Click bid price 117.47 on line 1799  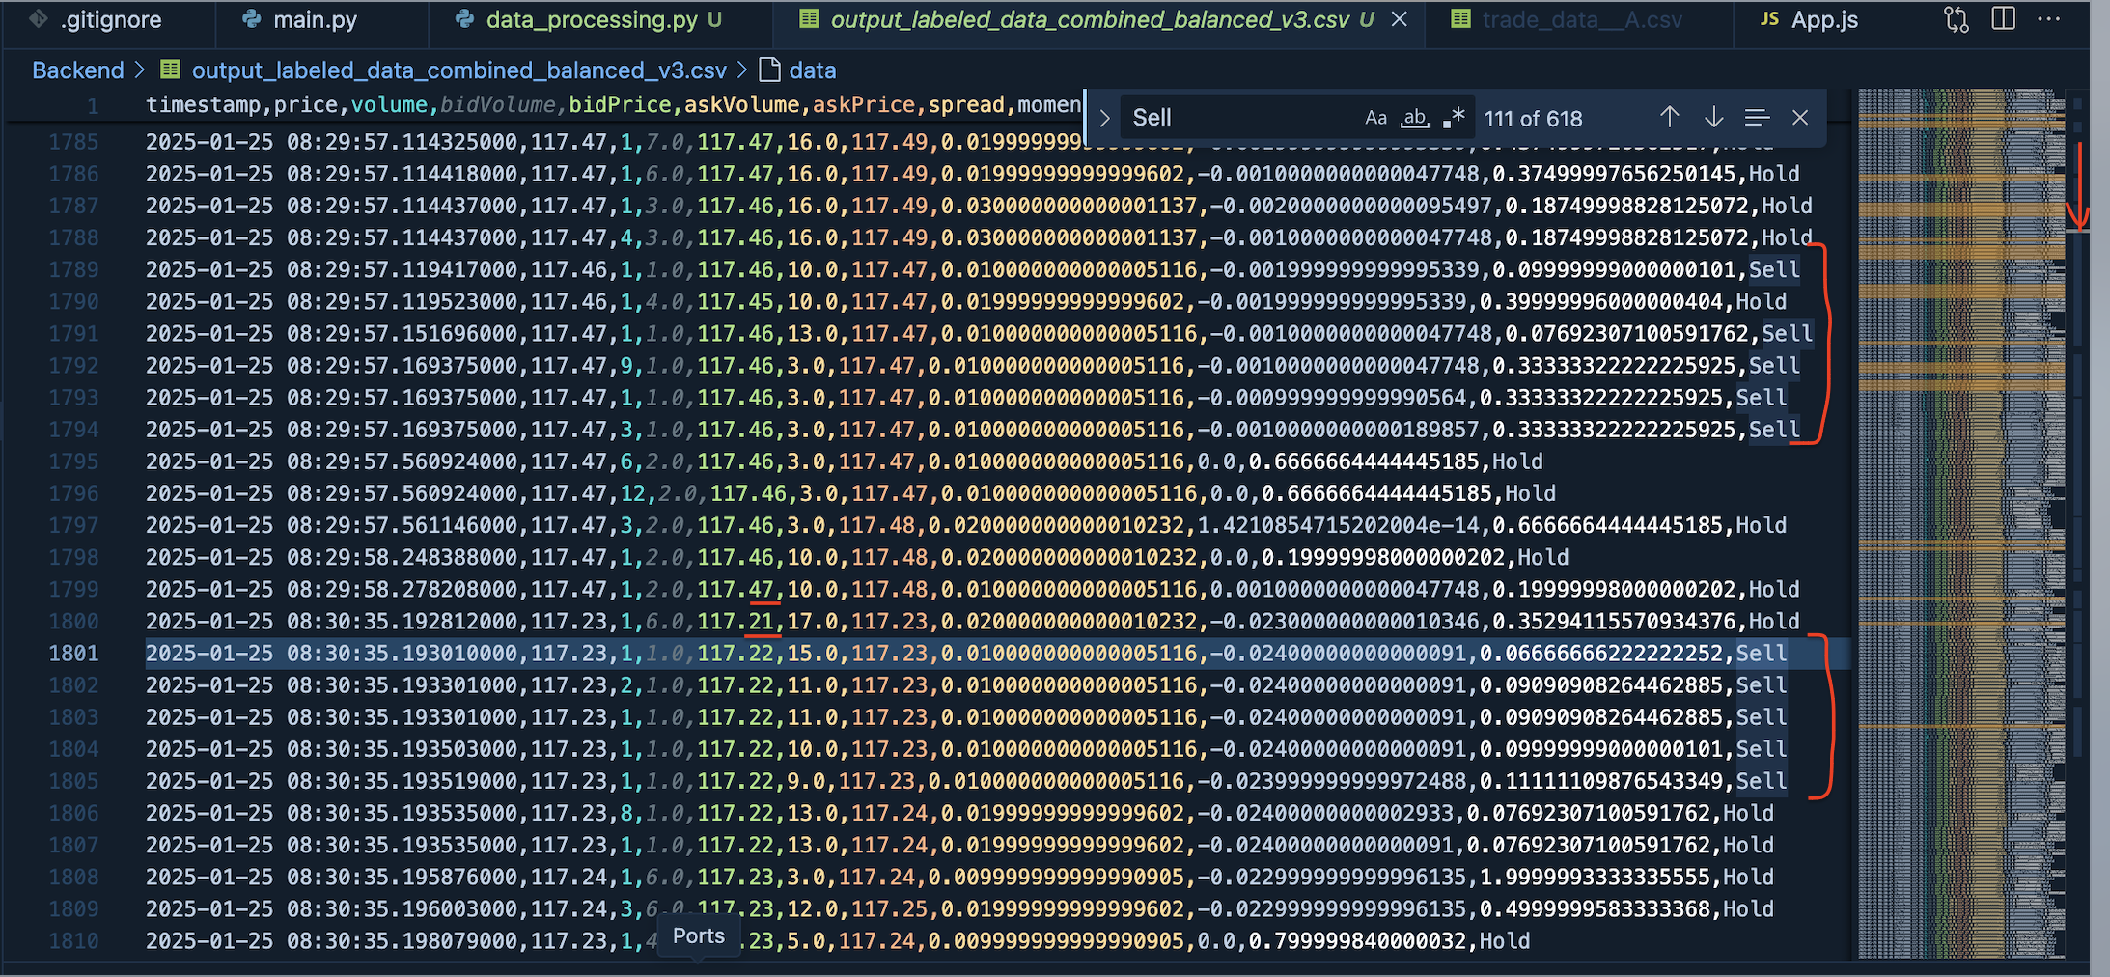736,590
